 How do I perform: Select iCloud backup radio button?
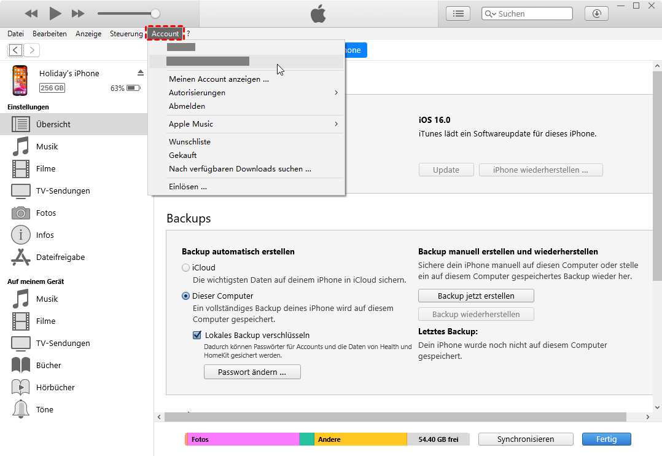[x=185, y=267]
